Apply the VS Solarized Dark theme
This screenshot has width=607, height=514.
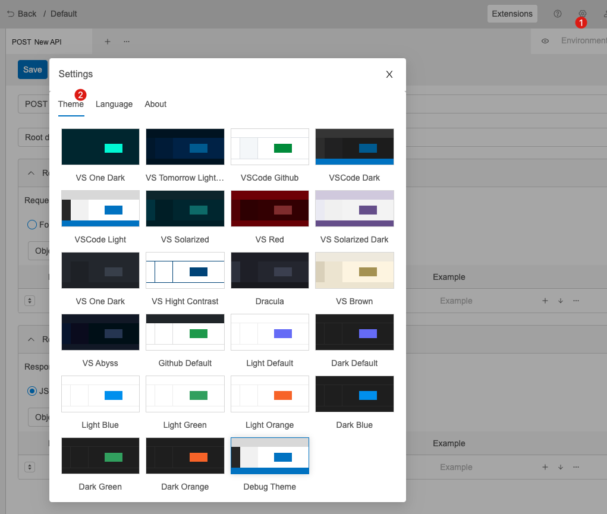click(x=354, y=208)
